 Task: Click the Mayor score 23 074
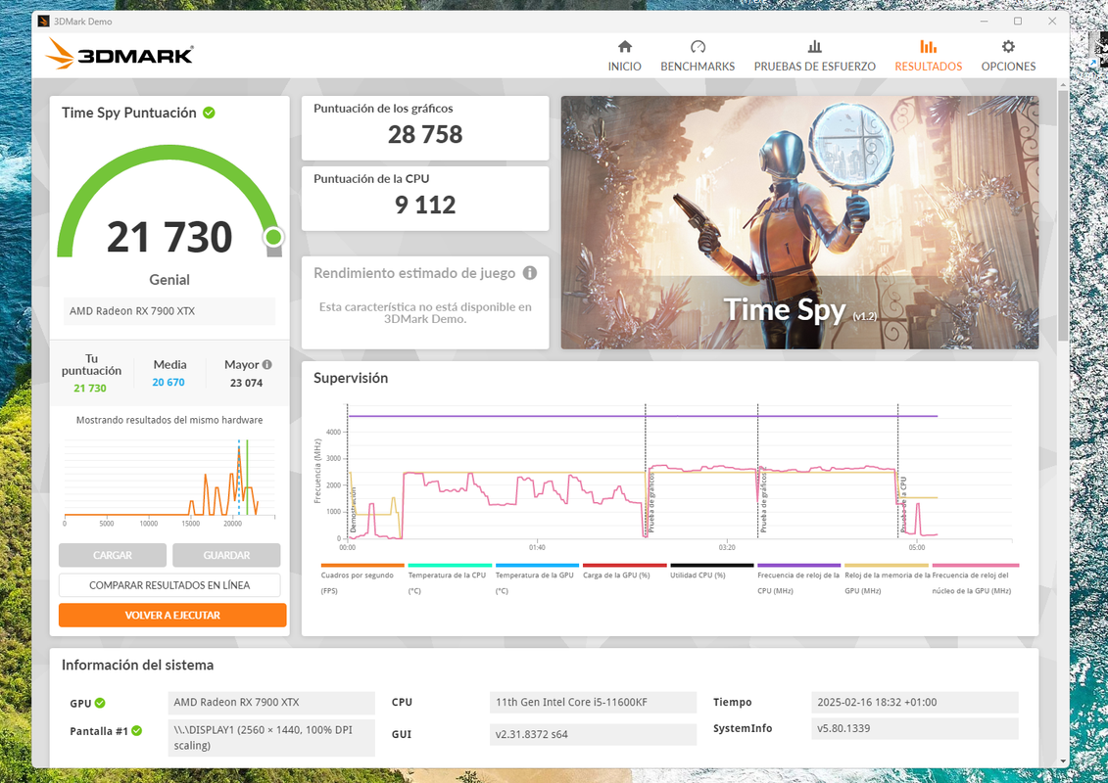(x=246, y=383)
